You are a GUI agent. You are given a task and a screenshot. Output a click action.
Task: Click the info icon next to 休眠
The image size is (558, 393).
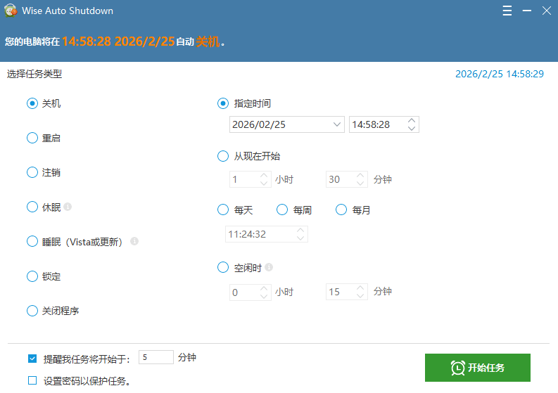click(x=68, y=207)
